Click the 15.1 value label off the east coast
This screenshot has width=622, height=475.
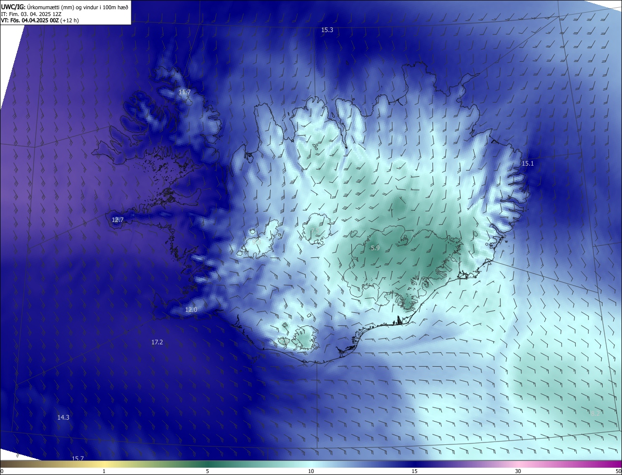point(528,164)
